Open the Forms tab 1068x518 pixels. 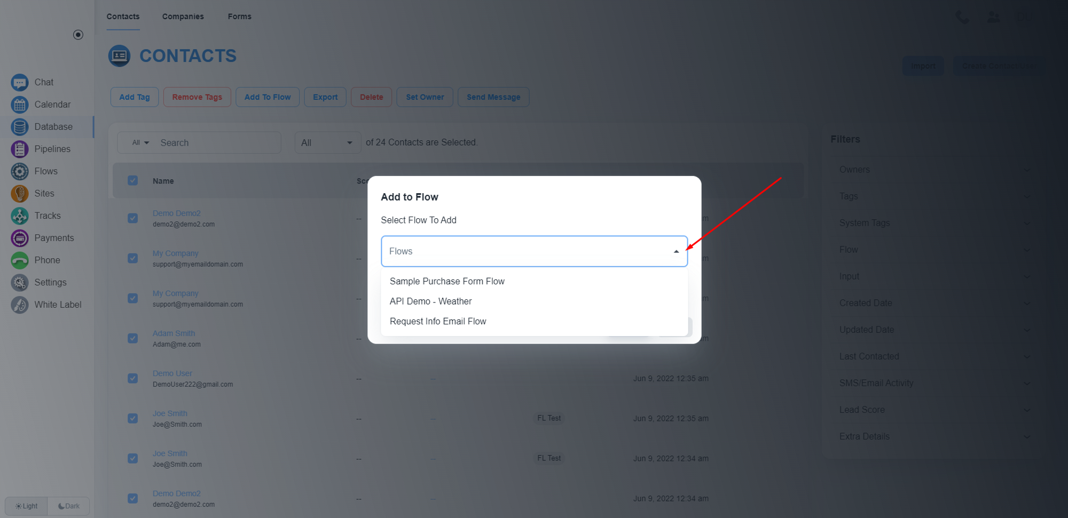pyautogui.click(x=239, y=17)
